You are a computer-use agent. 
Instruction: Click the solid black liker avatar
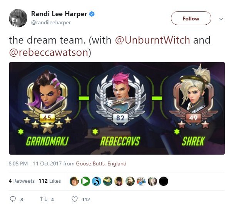[x=164, y=181]
